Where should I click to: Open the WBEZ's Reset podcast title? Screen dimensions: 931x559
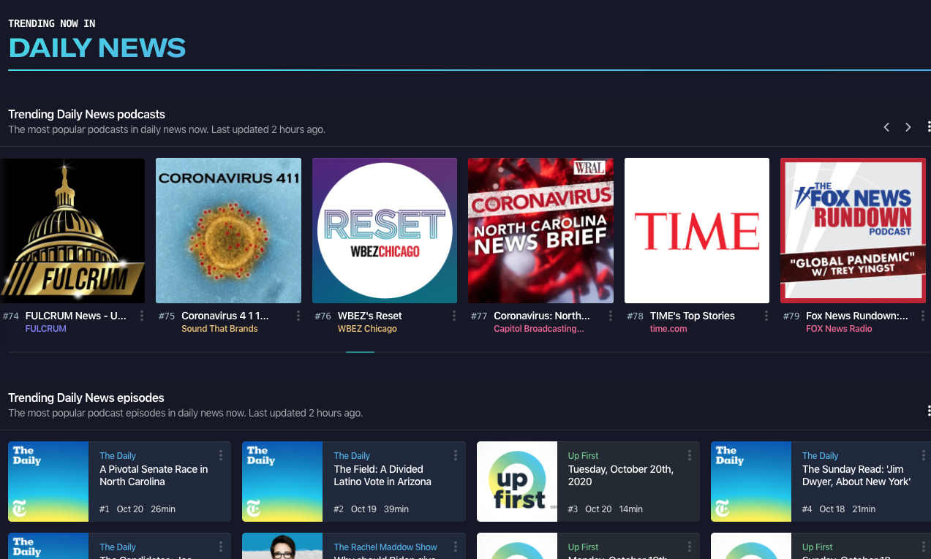pos(370,316)
